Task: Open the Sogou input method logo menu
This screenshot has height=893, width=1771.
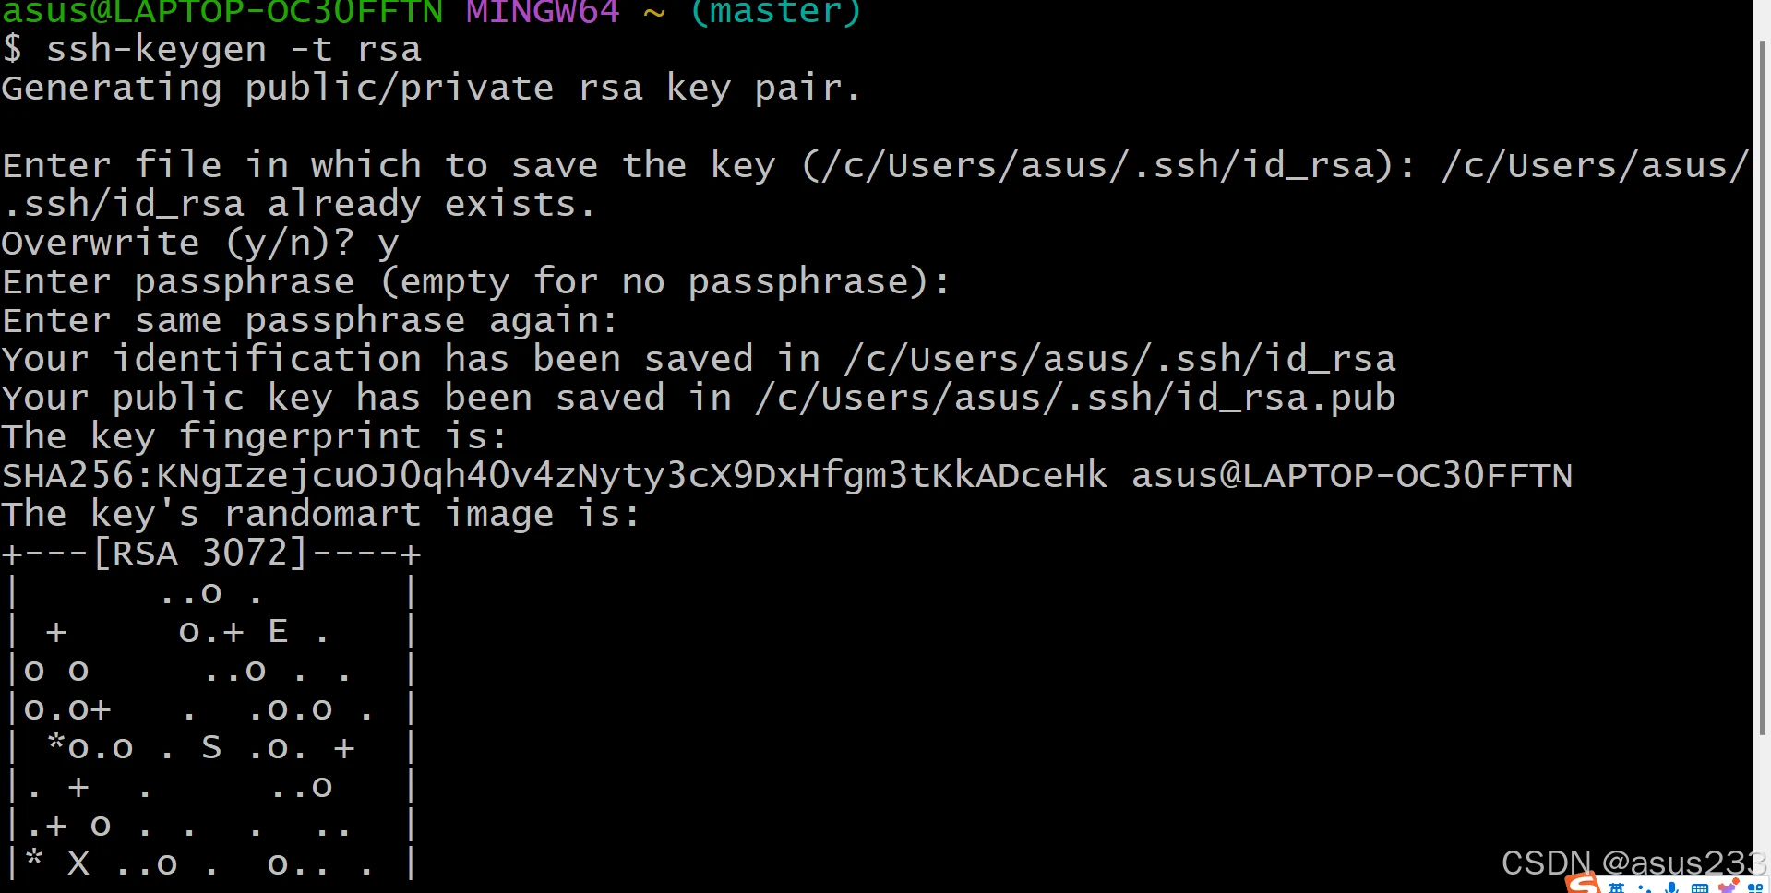Action: tap(1583, 883)
